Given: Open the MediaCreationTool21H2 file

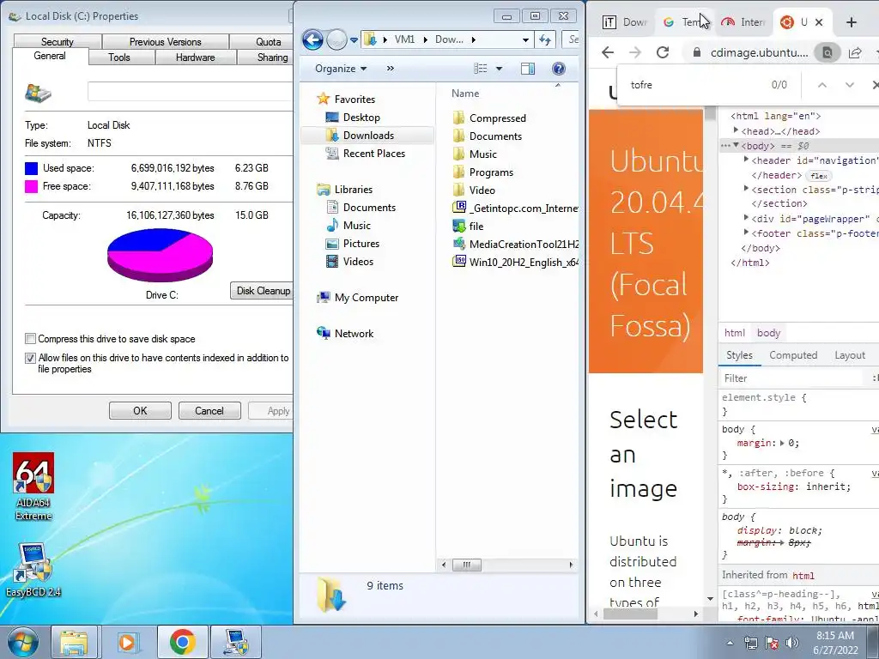Looking at the screenshot, I should tap(515, 244).
